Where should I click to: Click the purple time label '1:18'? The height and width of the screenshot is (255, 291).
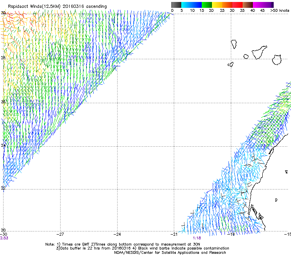pos(197,238)
